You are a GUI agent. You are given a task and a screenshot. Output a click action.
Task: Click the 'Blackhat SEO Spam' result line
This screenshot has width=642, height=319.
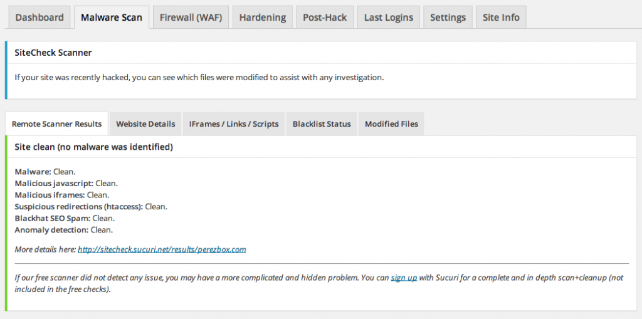(x=64, y=218)
